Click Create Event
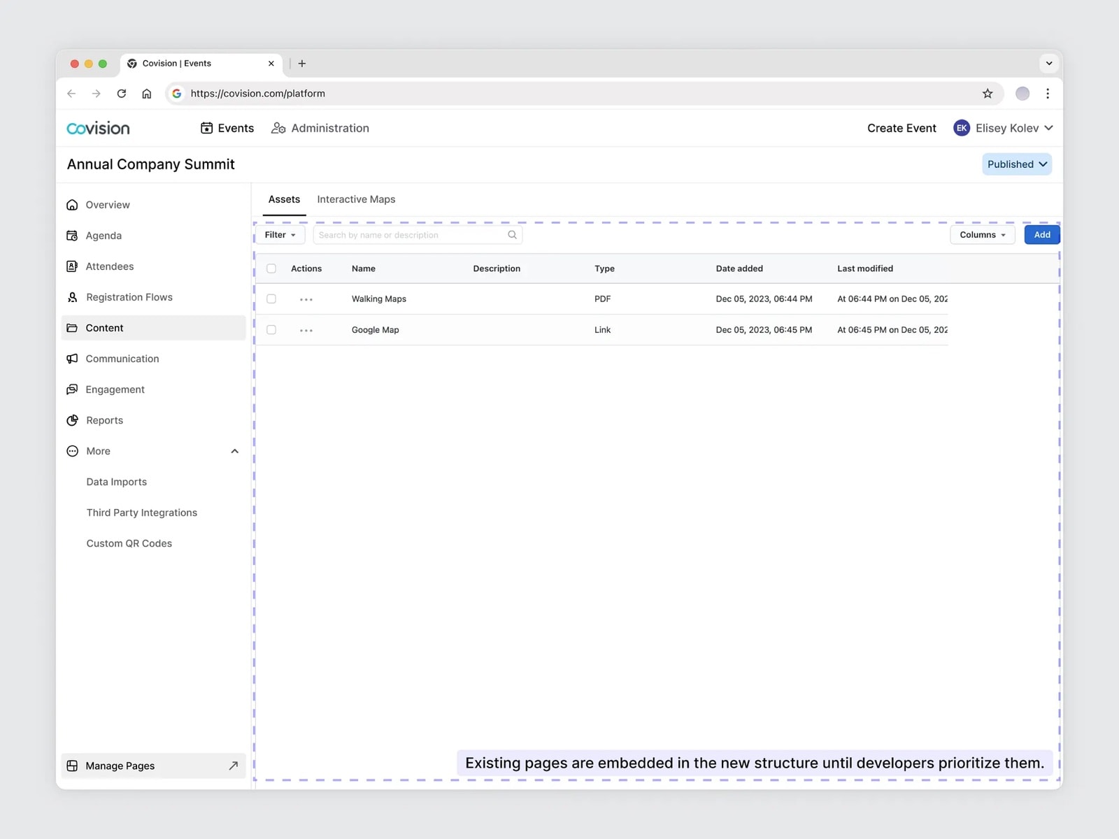The width and height of the screenshot is (1119, 839). [901, 128]
